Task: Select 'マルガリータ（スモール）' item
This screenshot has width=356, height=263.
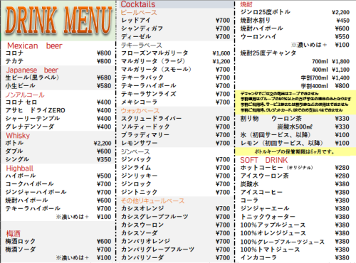Action: click(x=156, y=69)
